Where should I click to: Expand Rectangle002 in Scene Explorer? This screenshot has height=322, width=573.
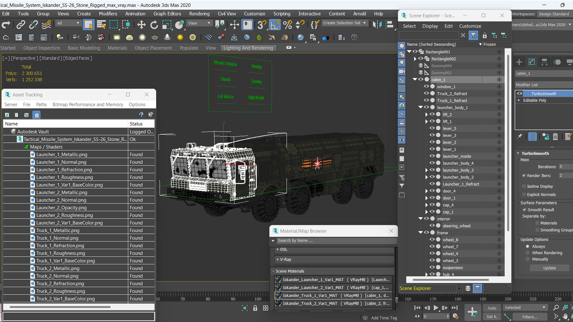(415, 59)
